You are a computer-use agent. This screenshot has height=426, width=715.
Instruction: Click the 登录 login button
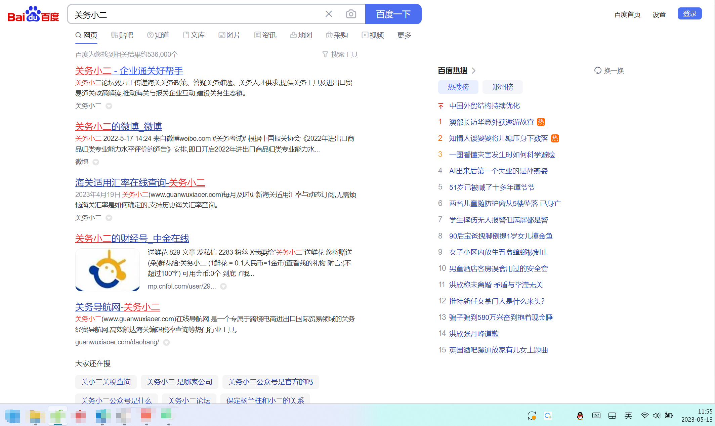689,14
